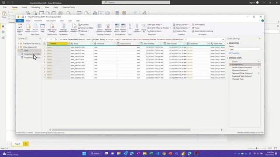Open the table menu icon at grid corner

coord(45,44)
